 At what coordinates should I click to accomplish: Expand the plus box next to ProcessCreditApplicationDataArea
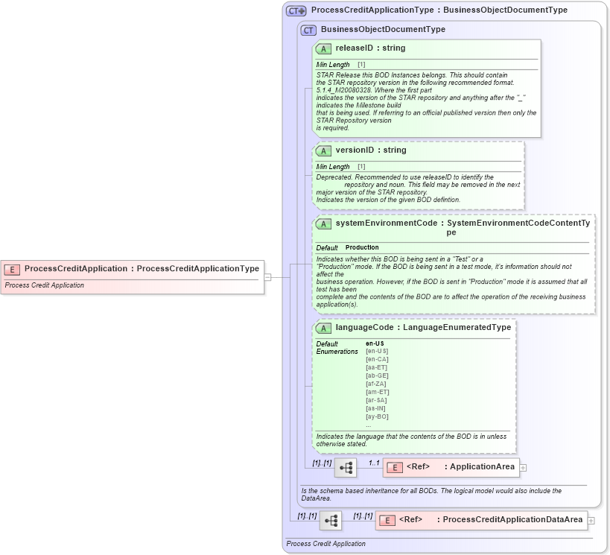pyautogui.click(x=591, y=520)
